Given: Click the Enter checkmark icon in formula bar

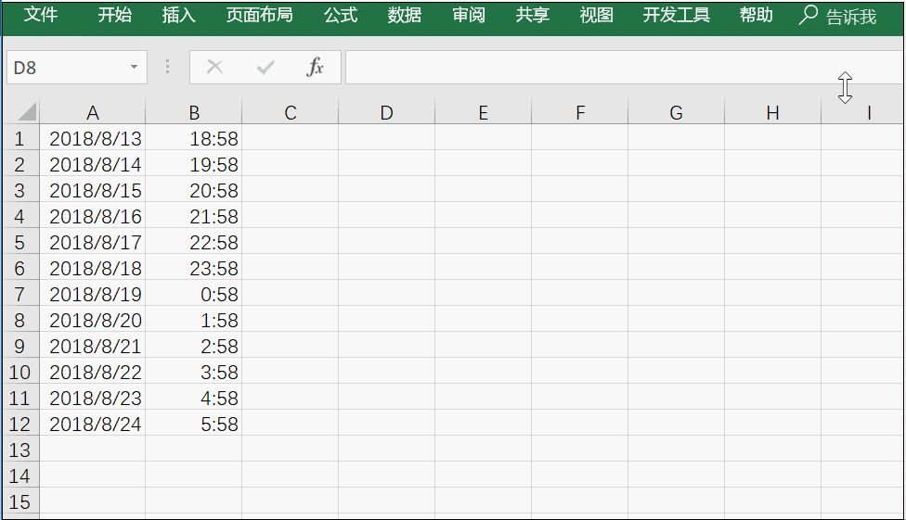Looking at the screenshot, I should pyautogui.click(x=265, y=68).
